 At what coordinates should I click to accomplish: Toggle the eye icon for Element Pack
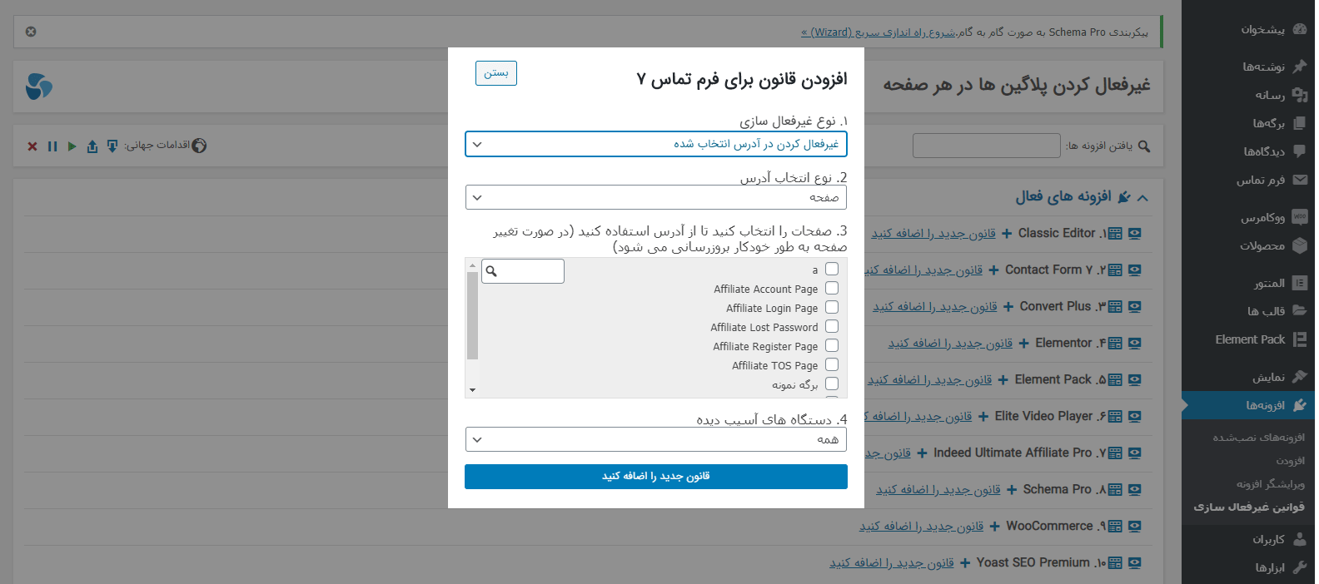[x=1135, y=380]
